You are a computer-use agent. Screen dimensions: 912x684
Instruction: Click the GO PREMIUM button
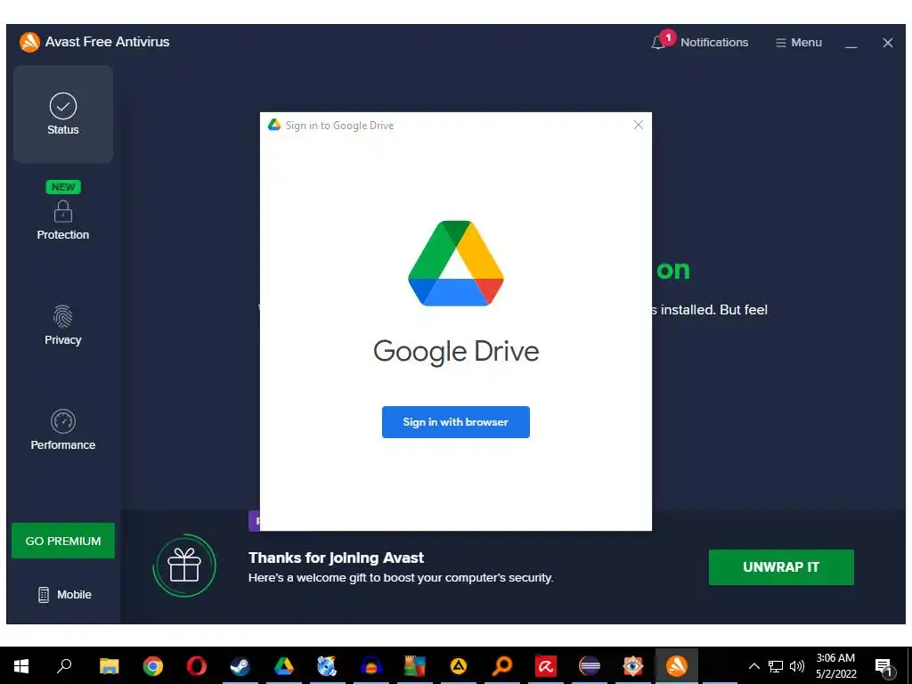pyautogui.click(x=63, y=541)
